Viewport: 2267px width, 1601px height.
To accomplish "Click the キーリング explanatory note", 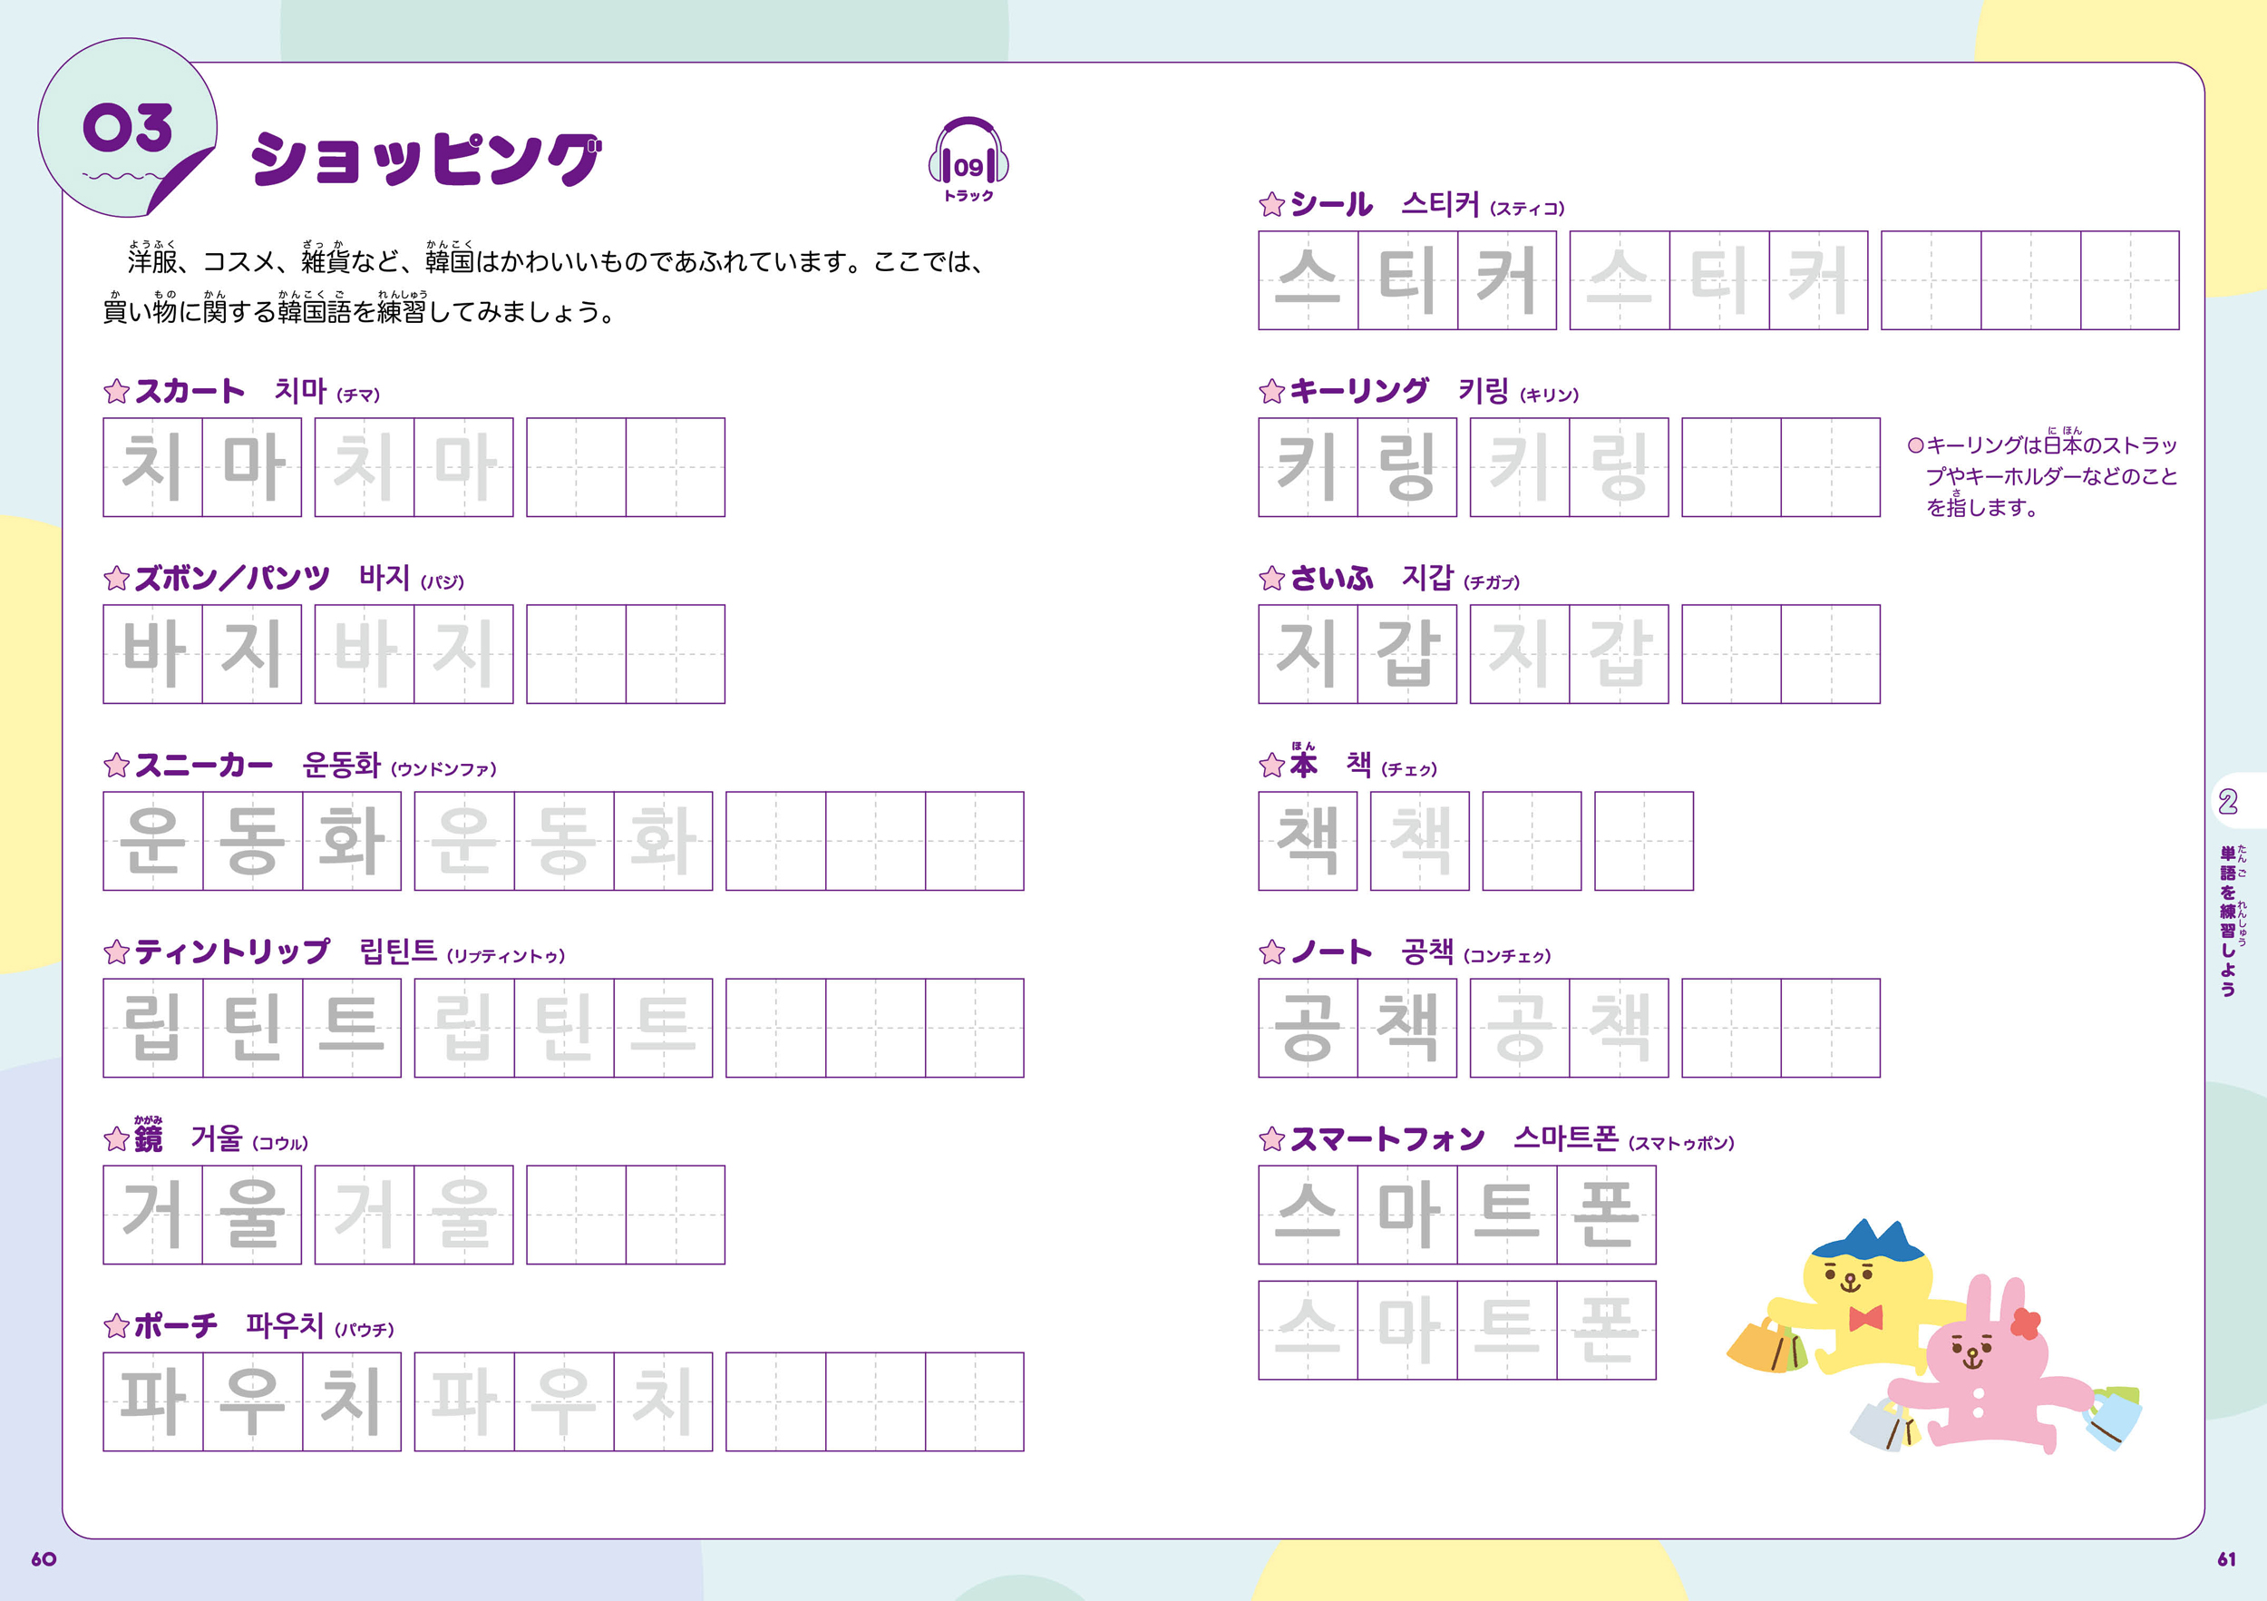I will point(2042,474).
